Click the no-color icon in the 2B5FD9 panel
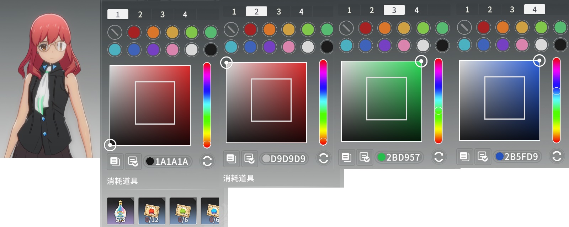This screenshot has height=227, width=569. pyautogui.click(x=464, y=27)
